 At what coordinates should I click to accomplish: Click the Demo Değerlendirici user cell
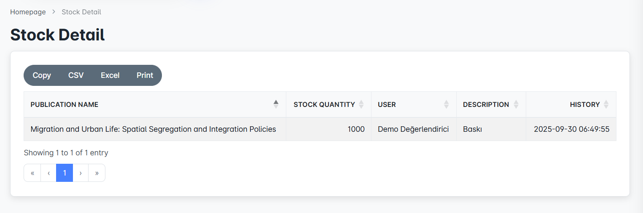413,129
